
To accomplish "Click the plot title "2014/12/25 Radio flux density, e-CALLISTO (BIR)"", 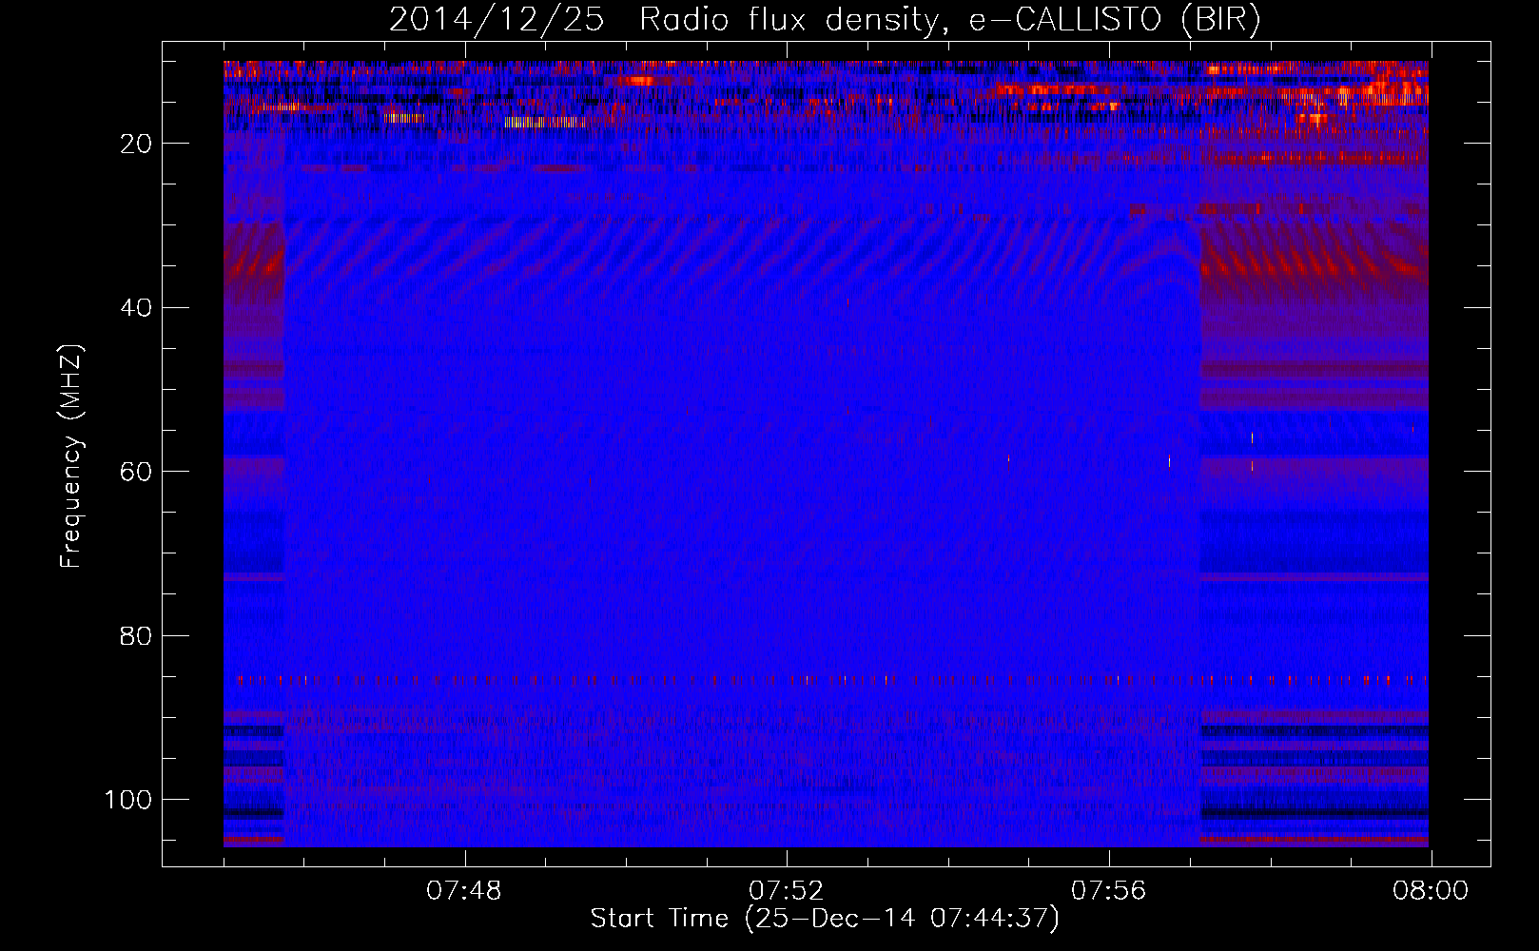I will click(825, 20).
